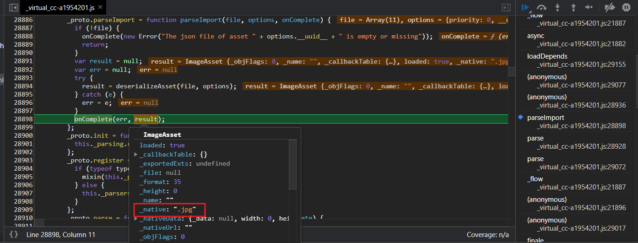Click Line 28898, Column 11 status text
638x243 pixels.
(61, 234)
